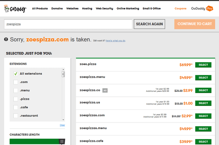Click the zoespizza.us domain name

pos(90,102)
